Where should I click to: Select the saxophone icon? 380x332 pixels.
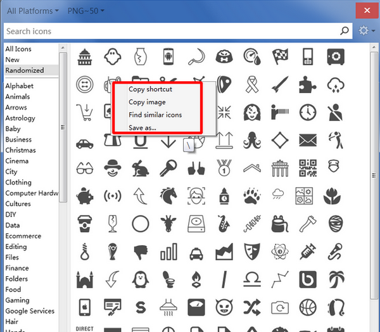click(224, 223)
